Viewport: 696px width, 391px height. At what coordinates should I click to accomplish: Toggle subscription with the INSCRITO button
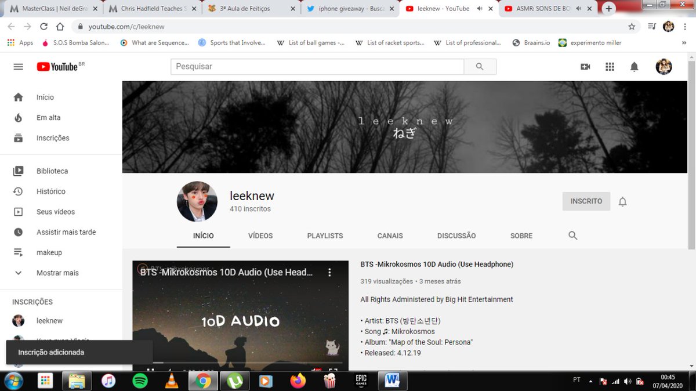(x=586, y=201)
